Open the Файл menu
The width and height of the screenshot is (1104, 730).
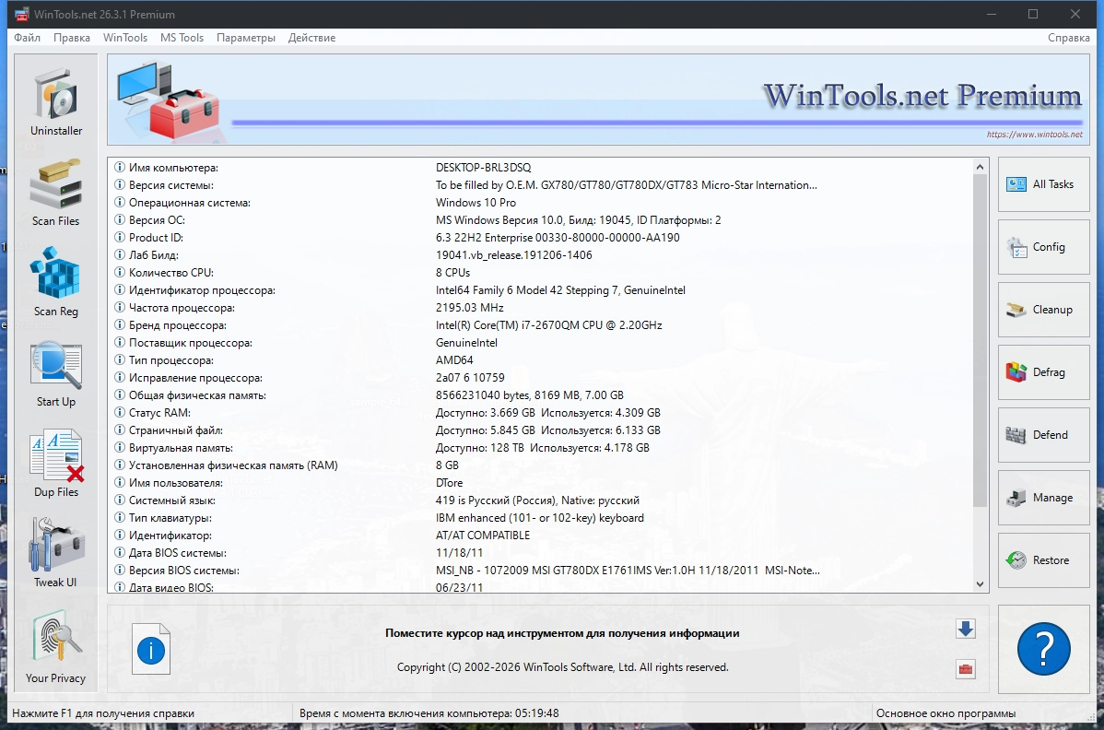point(28,38)
